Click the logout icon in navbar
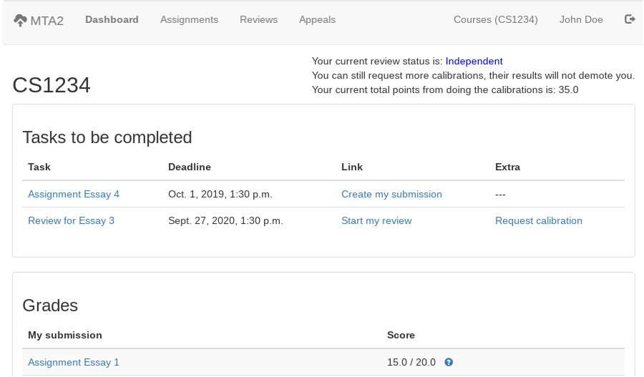This screenshot has height=377, width=644. tap(630, 19)
